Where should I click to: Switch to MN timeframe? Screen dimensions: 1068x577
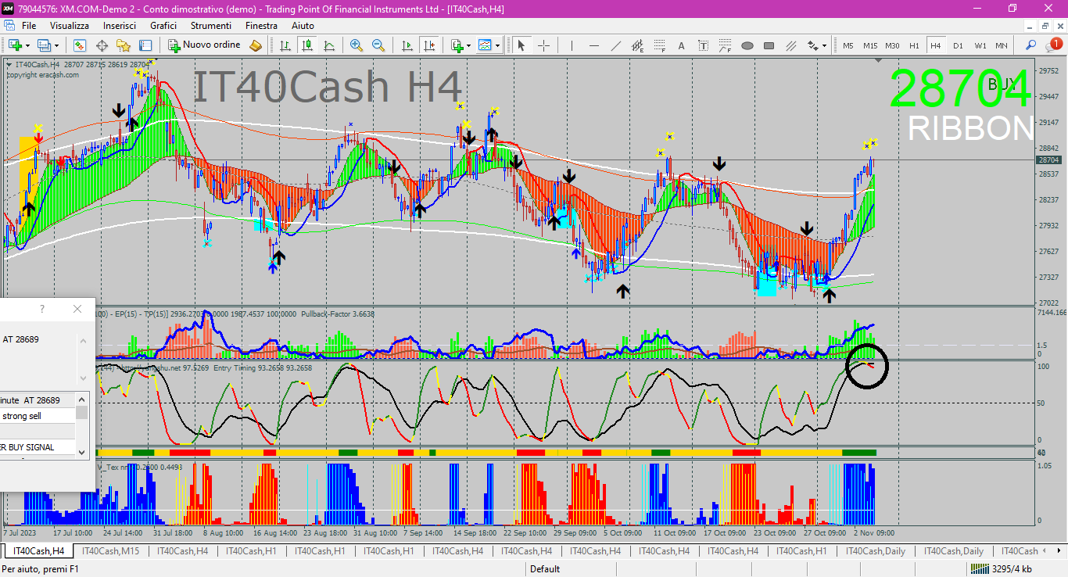point(1002,45)
